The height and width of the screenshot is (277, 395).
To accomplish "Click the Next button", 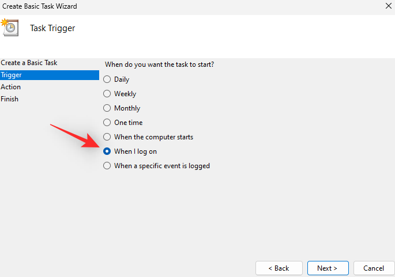I will (328, 268).
